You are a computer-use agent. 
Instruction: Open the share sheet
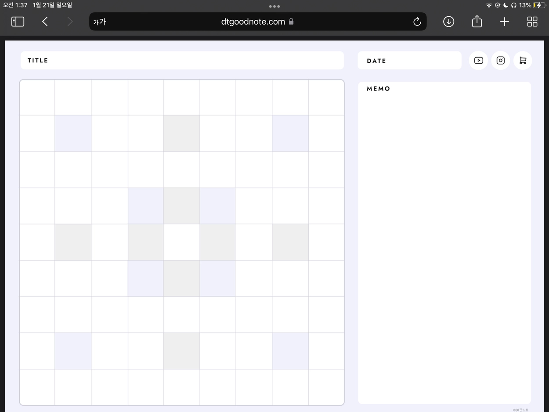pyautogui.click(x=477, y=21)
